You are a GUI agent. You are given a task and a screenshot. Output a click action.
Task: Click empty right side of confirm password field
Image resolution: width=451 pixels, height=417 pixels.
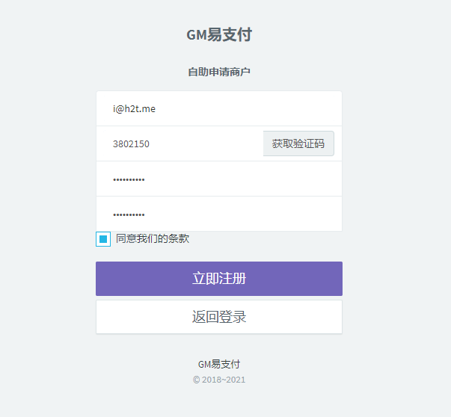pos(284,214)
